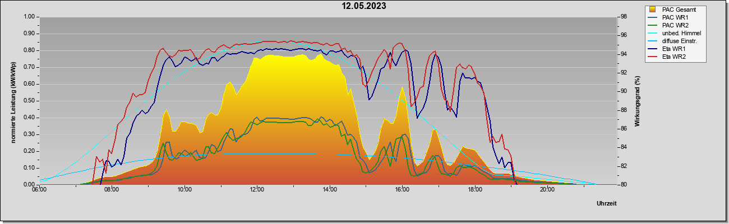Click the 12:00 time axis label
The width and height of the screenshot is (729, 224).
click(257, 190)
